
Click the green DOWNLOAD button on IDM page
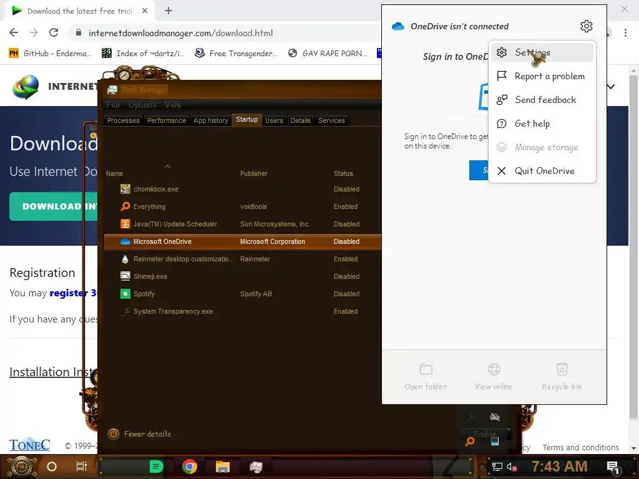(x=54, y=206)
